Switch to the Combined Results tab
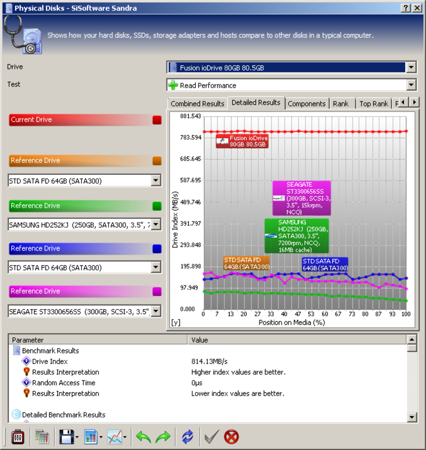426x450 pixels. coord(197,104)
